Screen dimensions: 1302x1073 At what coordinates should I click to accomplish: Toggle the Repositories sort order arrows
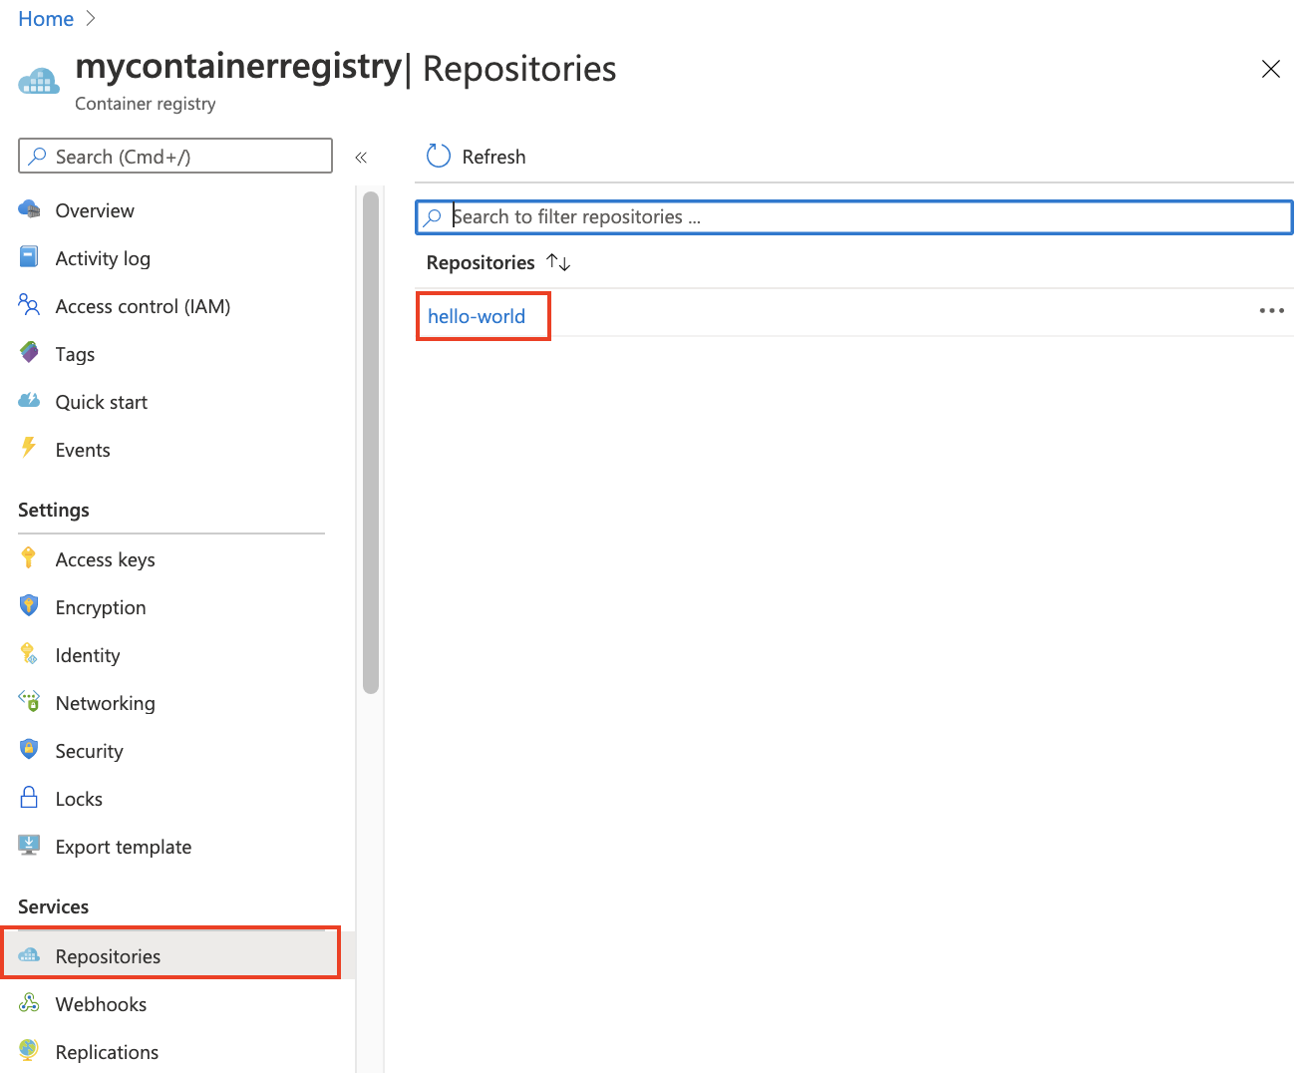coord(558,261)
